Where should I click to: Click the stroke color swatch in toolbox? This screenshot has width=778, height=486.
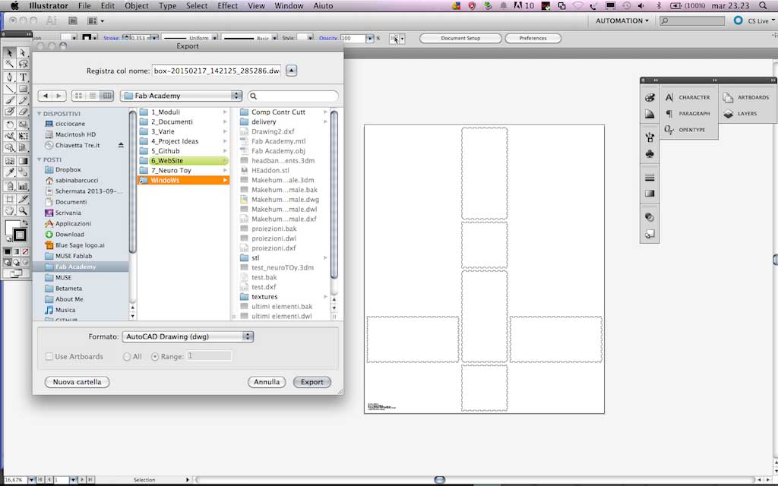[x=19, y=235]
